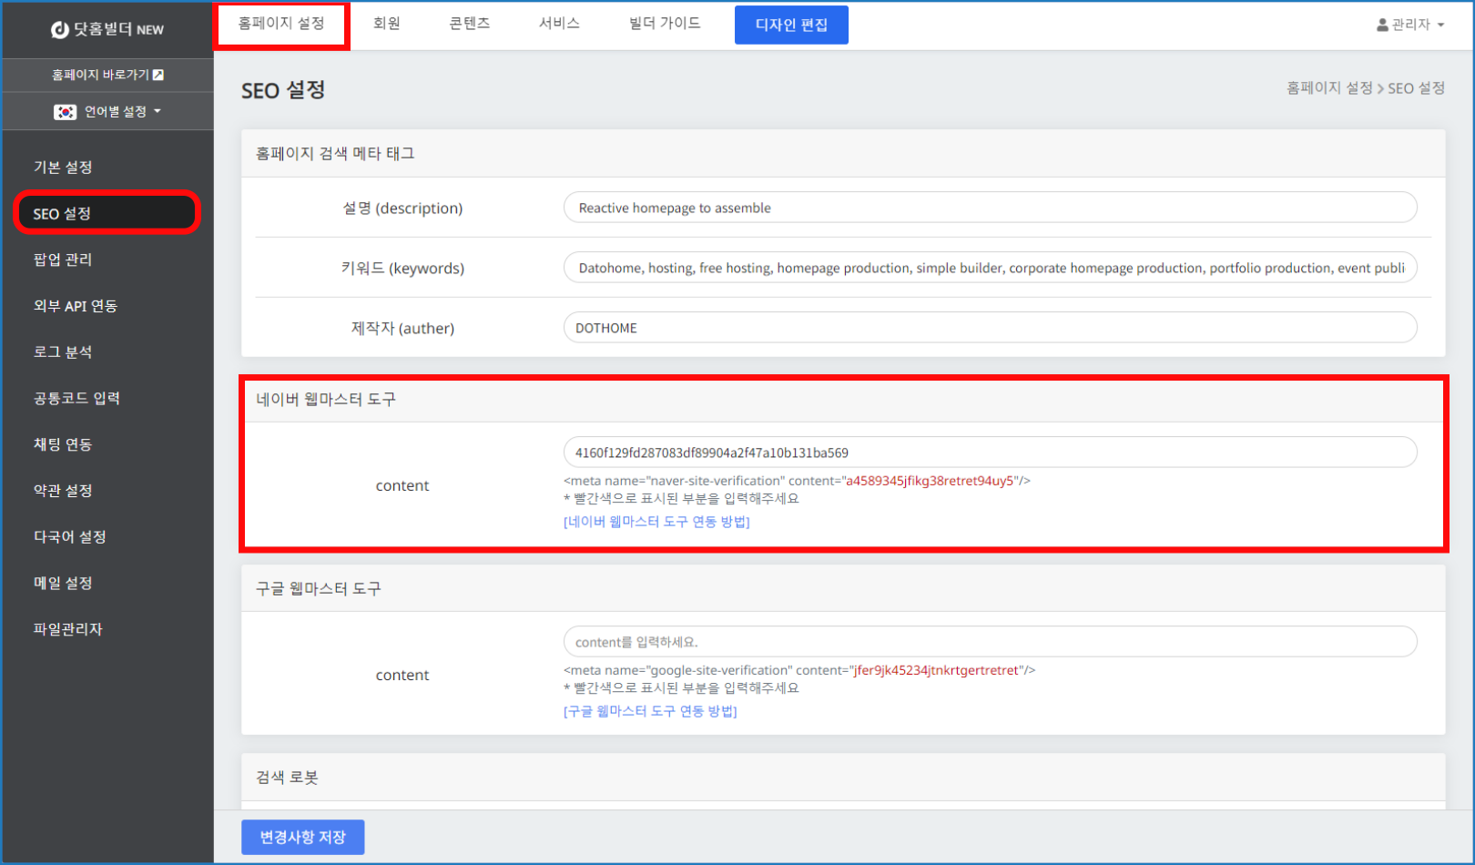Focus the 키워드 (keywords) text field
The height and width of the screenshot is (865, 1475).
[990, 268]
